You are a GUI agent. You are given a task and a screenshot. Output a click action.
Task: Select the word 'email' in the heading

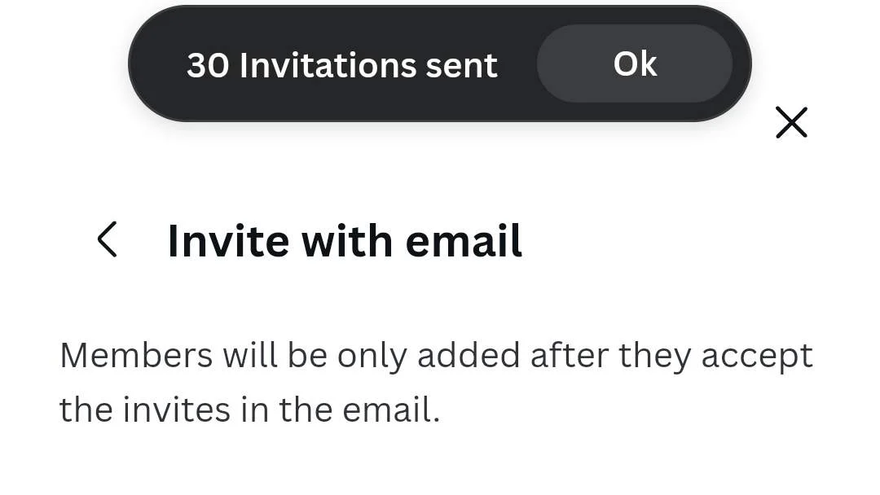[x=464, y=241]
